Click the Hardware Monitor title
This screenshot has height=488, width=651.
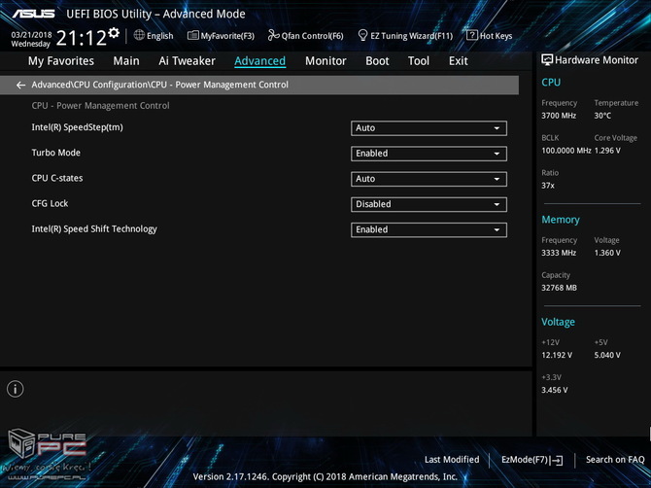[597, 60]
